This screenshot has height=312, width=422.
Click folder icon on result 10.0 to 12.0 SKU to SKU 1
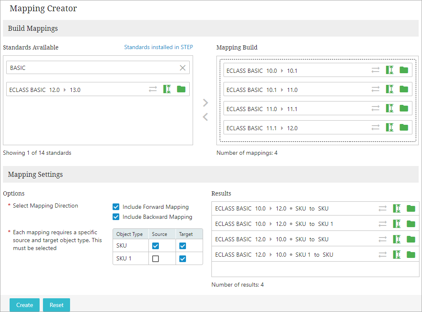point(411,224)
